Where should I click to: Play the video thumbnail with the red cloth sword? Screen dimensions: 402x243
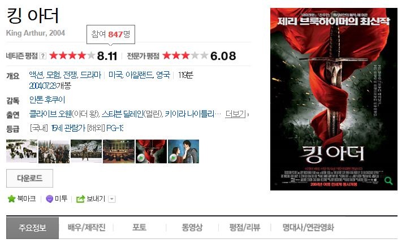pyautogui.click(x=152, y=151)
